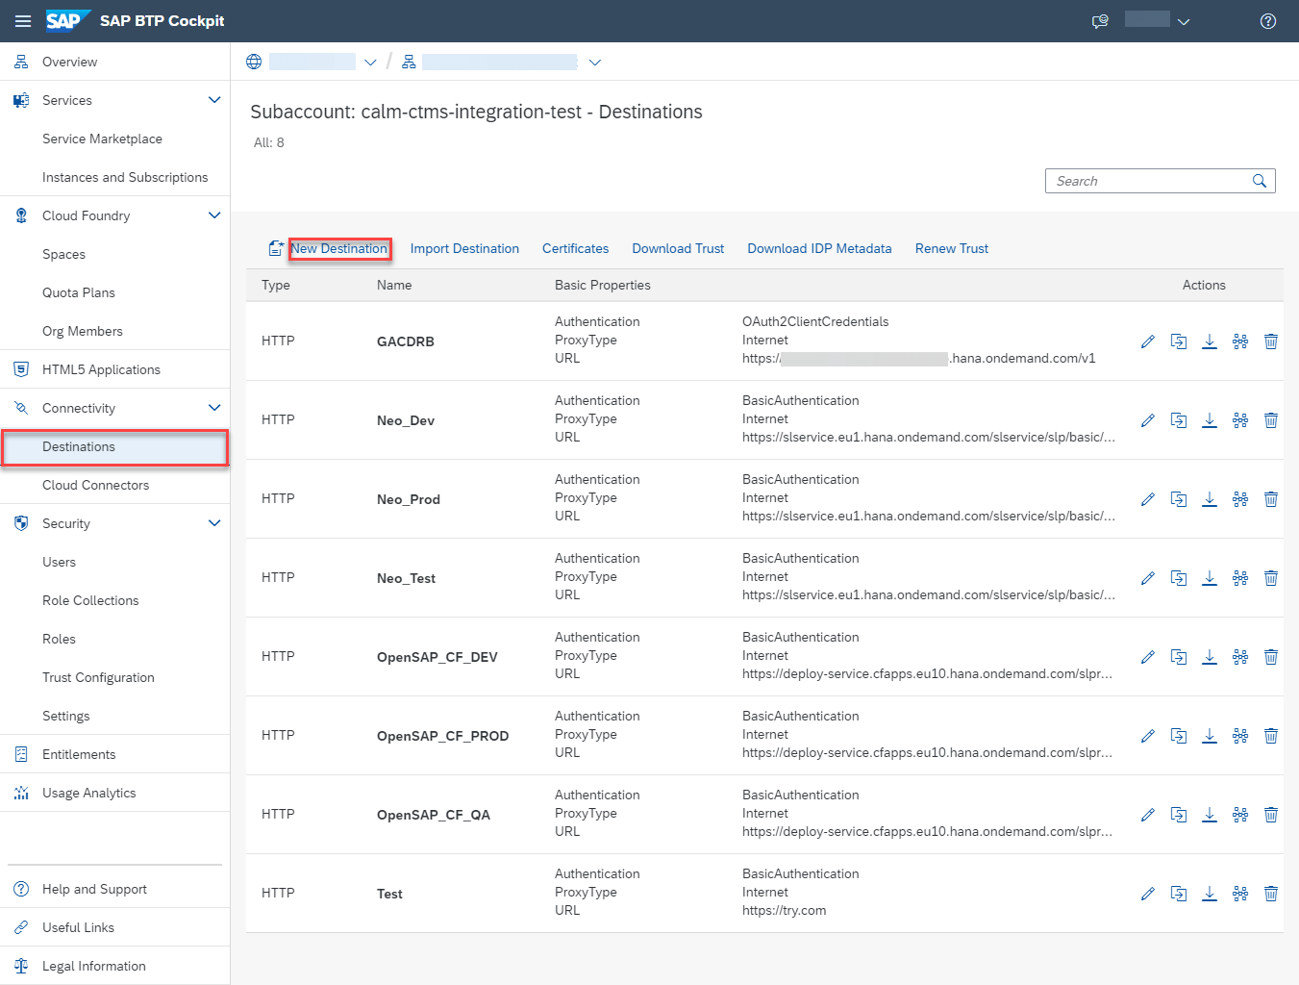The height and width of the screenshot is (985, 1299).
Task: Clone the Neo_Prod destination
Action: [x=1179, y=499]
